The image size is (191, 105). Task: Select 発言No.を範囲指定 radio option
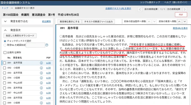5,45
